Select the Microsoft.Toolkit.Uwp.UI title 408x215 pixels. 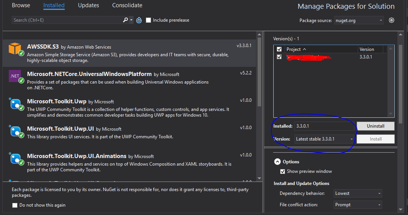click(61, 129)
